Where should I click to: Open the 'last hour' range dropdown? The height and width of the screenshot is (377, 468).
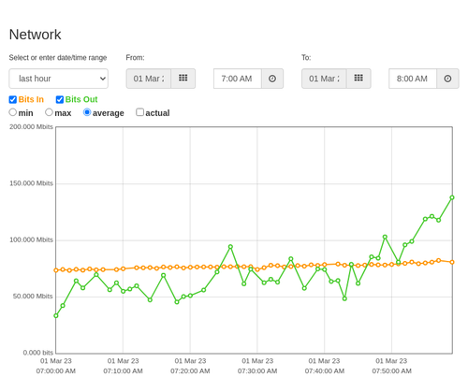point(59,79)
